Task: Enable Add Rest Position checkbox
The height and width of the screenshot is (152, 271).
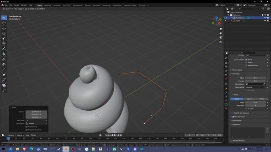Action: tap(232, 141)
